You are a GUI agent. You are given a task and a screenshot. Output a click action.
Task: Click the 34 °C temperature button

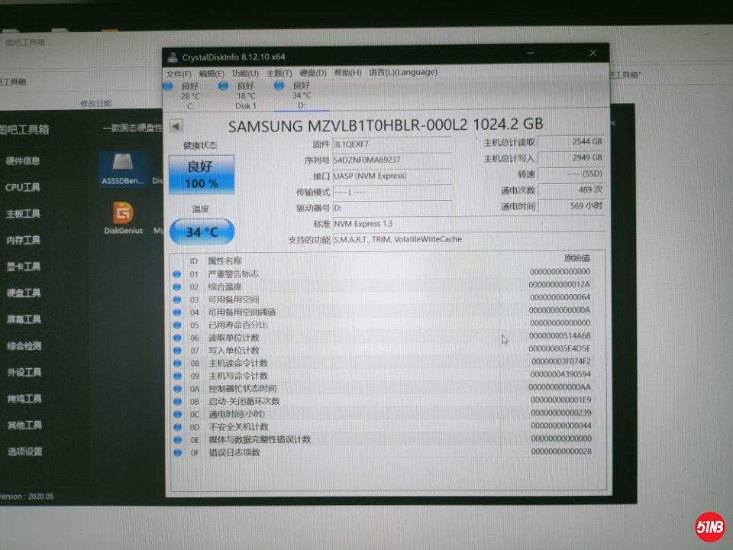coord(202,231)
